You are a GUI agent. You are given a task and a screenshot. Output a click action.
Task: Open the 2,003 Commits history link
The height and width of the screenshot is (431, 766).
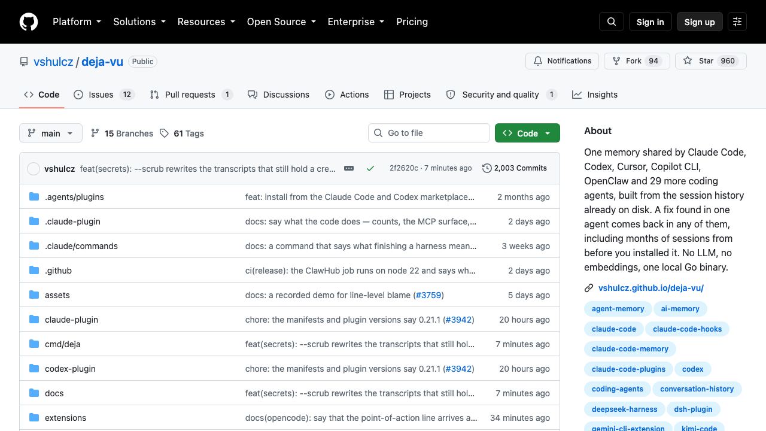coord(515,168)
